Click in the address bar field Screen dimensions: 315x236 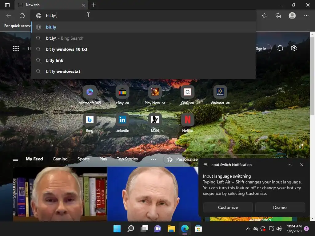tap(143, 15)
